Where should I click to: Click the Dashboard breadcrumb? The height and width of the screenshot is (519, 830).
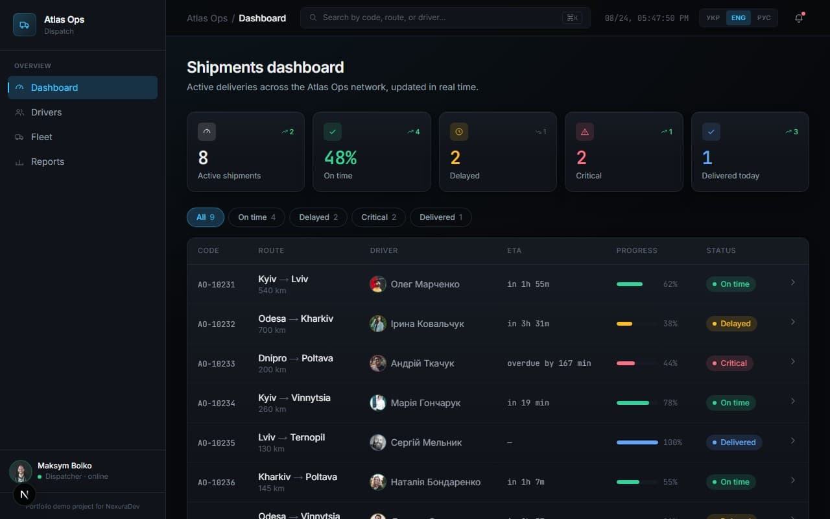pyautogui.click(x=262, y=18)
